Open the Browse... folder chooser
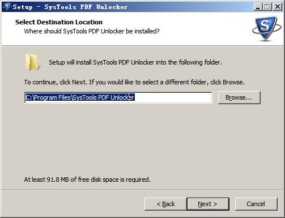 (x=239, y=97)
